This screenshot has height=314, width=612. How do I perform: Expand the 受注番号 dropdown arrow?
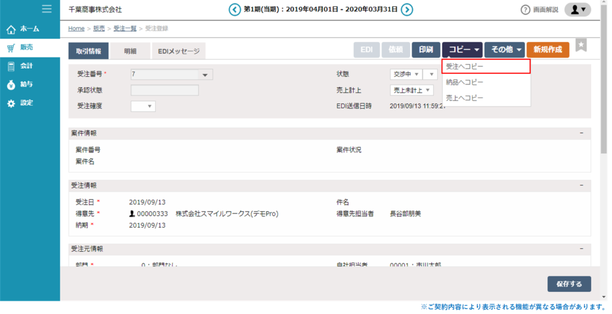[205, 75]
